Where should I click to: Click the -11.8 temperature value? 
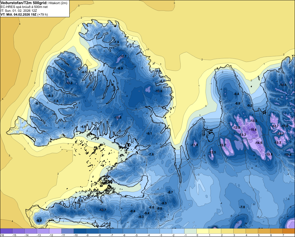pyautogui.click(x=285, y=126)
